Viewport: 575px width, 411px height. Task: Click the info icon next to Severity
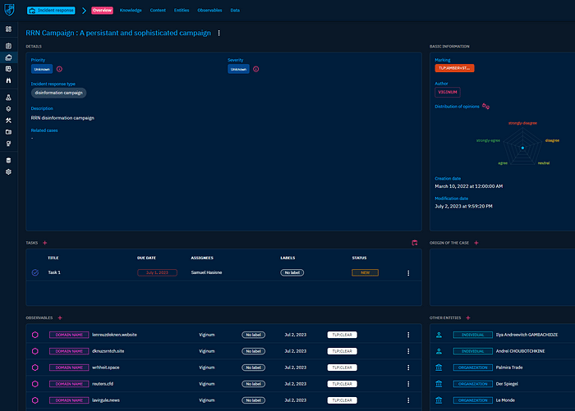(256, 70)
